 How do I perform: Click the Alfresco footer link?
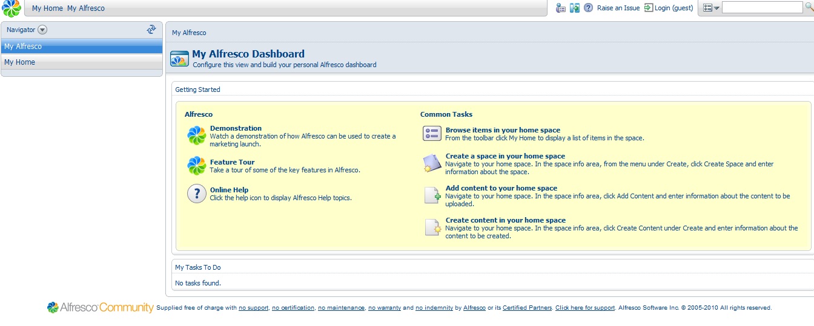[474, 308]
